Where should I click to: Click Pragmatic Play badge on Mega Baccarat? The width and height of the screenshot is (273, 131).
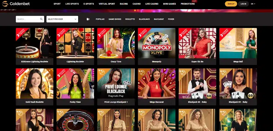point(141,72)
